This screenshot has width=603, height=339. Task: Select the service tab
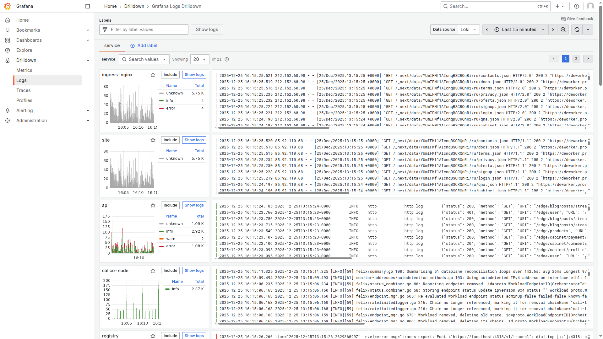(x=112, y=46)
